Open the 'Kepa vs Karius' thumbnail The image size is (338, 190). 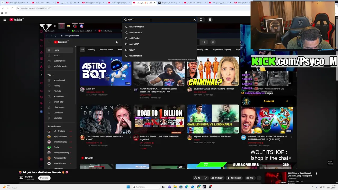click(x=213, y=119)
